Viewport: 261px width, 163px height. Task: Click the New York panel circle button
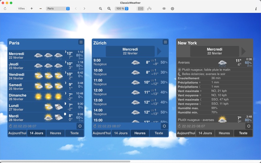click(249, 126)
